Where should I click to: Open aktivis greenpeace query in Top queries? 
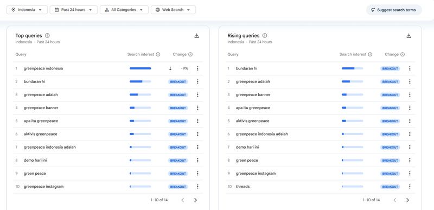pos(40,134)
